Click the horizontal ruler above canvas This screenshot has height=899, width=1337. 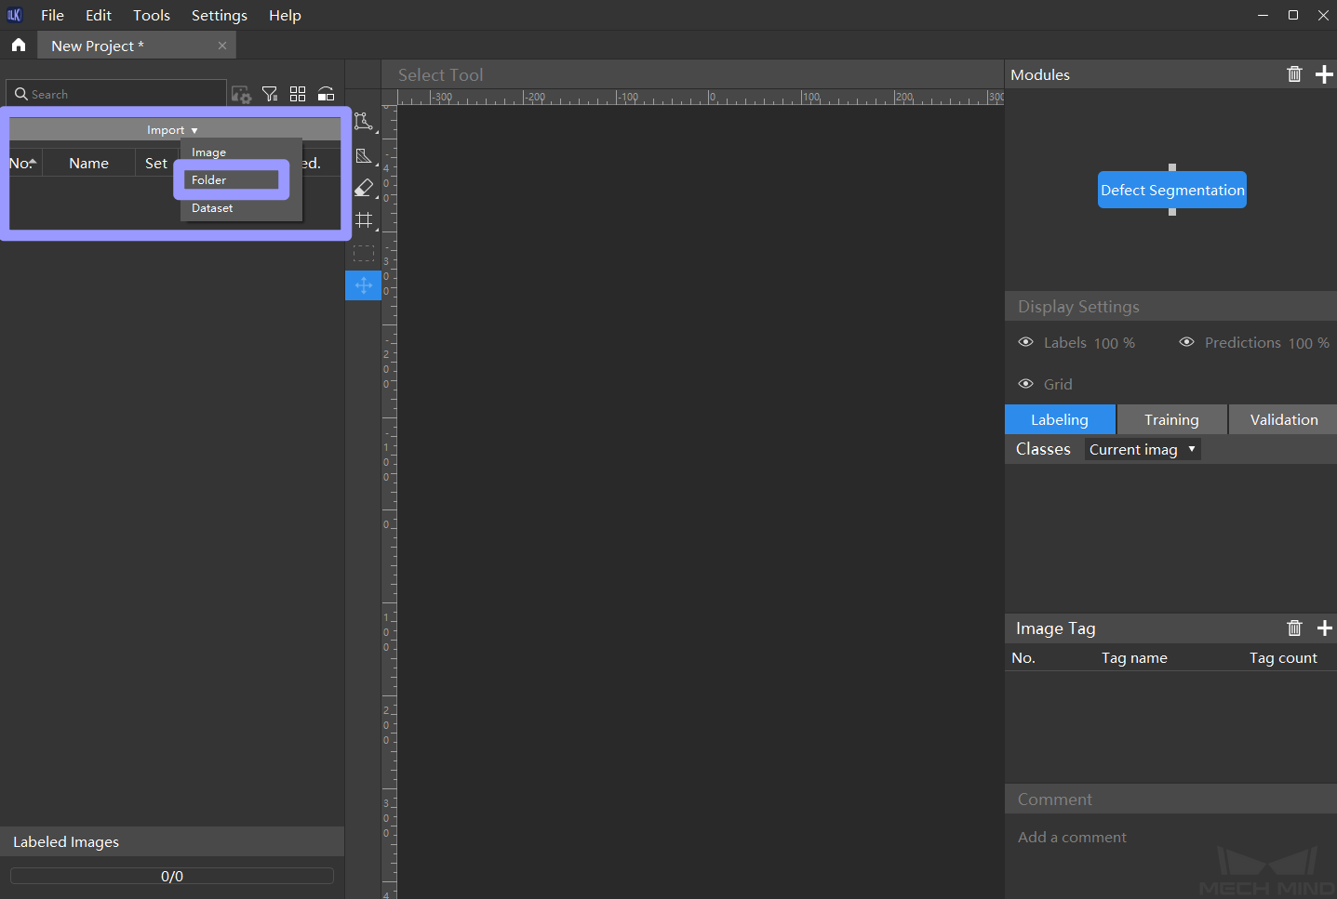tap(701, 98)
